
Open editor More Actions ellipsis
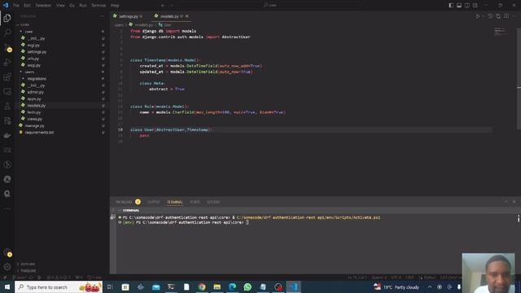click(x=514, y=16)
